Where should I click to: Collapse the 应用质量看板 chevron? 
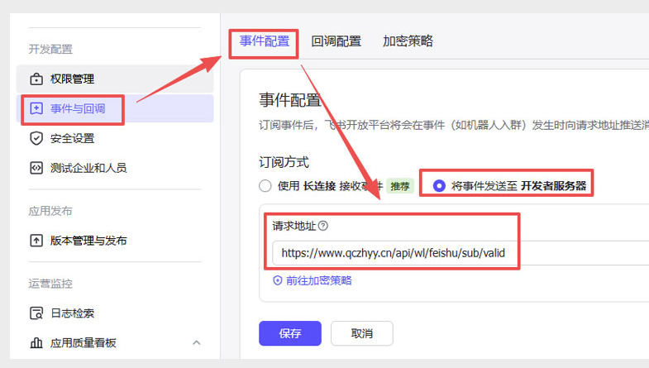pyautogui.click(x=197, y=342)
